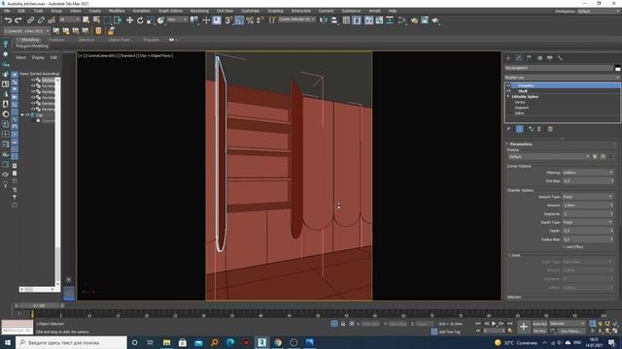Open the Rendering menu

pyautogui.click(x=199, y=11)
